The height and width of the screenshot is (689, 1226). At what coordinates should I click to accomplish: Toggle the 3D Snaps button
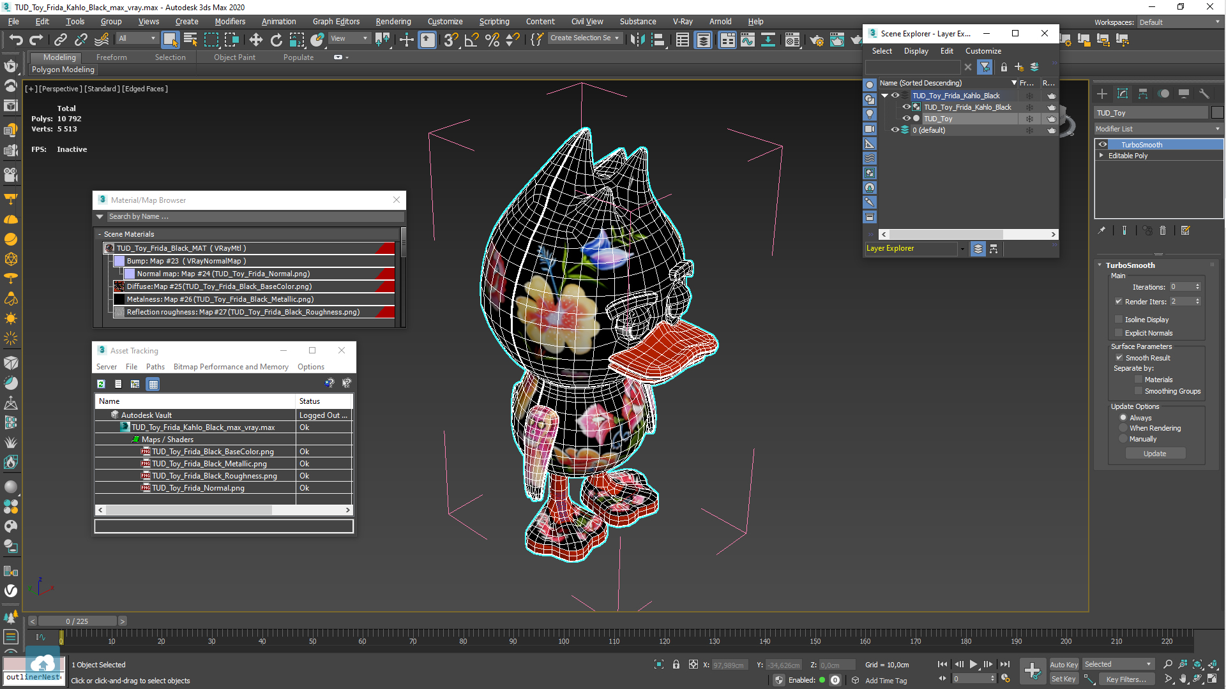451,40
